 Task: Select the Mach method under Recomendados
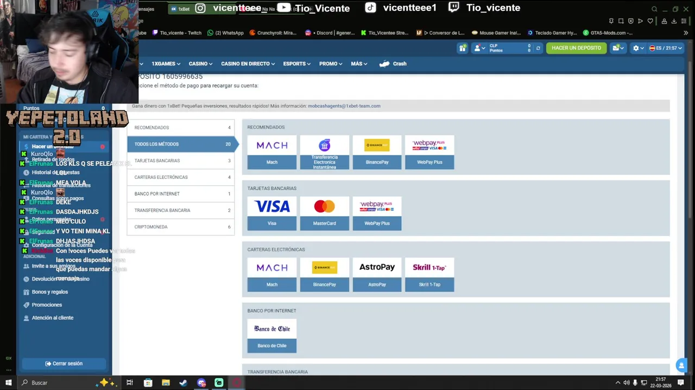(x=271, y=152)
